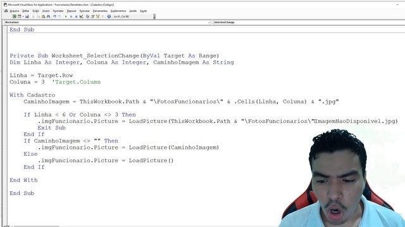Click 'LoadPicture(CaminhoImagem)' line

pyautogui.click(x=128, y=147)
